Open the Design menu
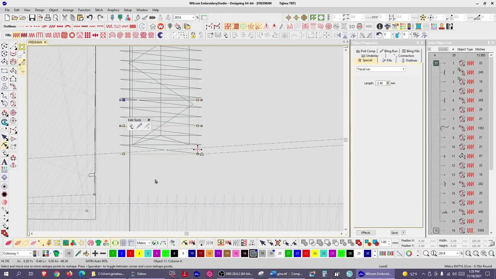The image size is (496, 279). point(39,10)
